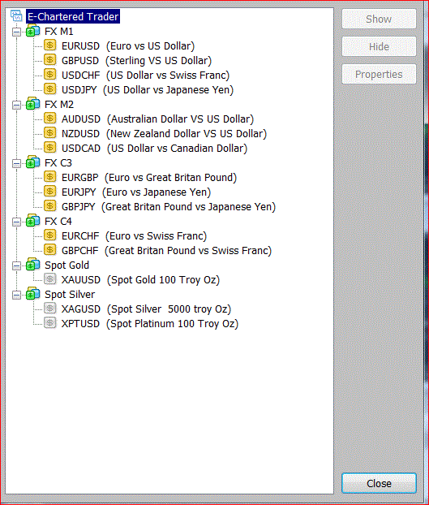The image size is (429, 505).
Task: Click the gold EURUSD symbol icon
Action: 49,45
